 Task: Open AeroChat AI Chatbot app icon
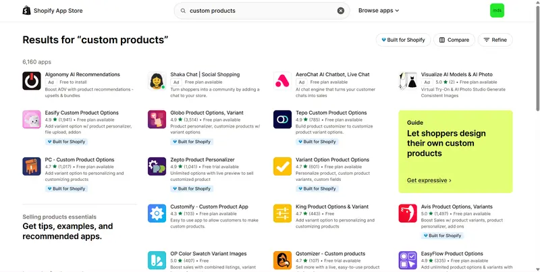282,81
